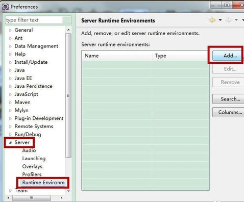Open Profilers under Server
Viewport: 244px width, 202px height.
pyautogui.click(x=32, y=174)
